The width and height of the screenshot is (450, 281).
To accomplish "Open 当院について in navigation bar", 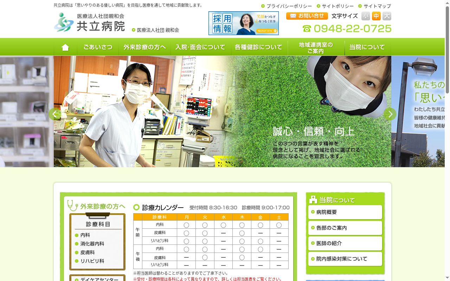I will [x=367, y=47].
